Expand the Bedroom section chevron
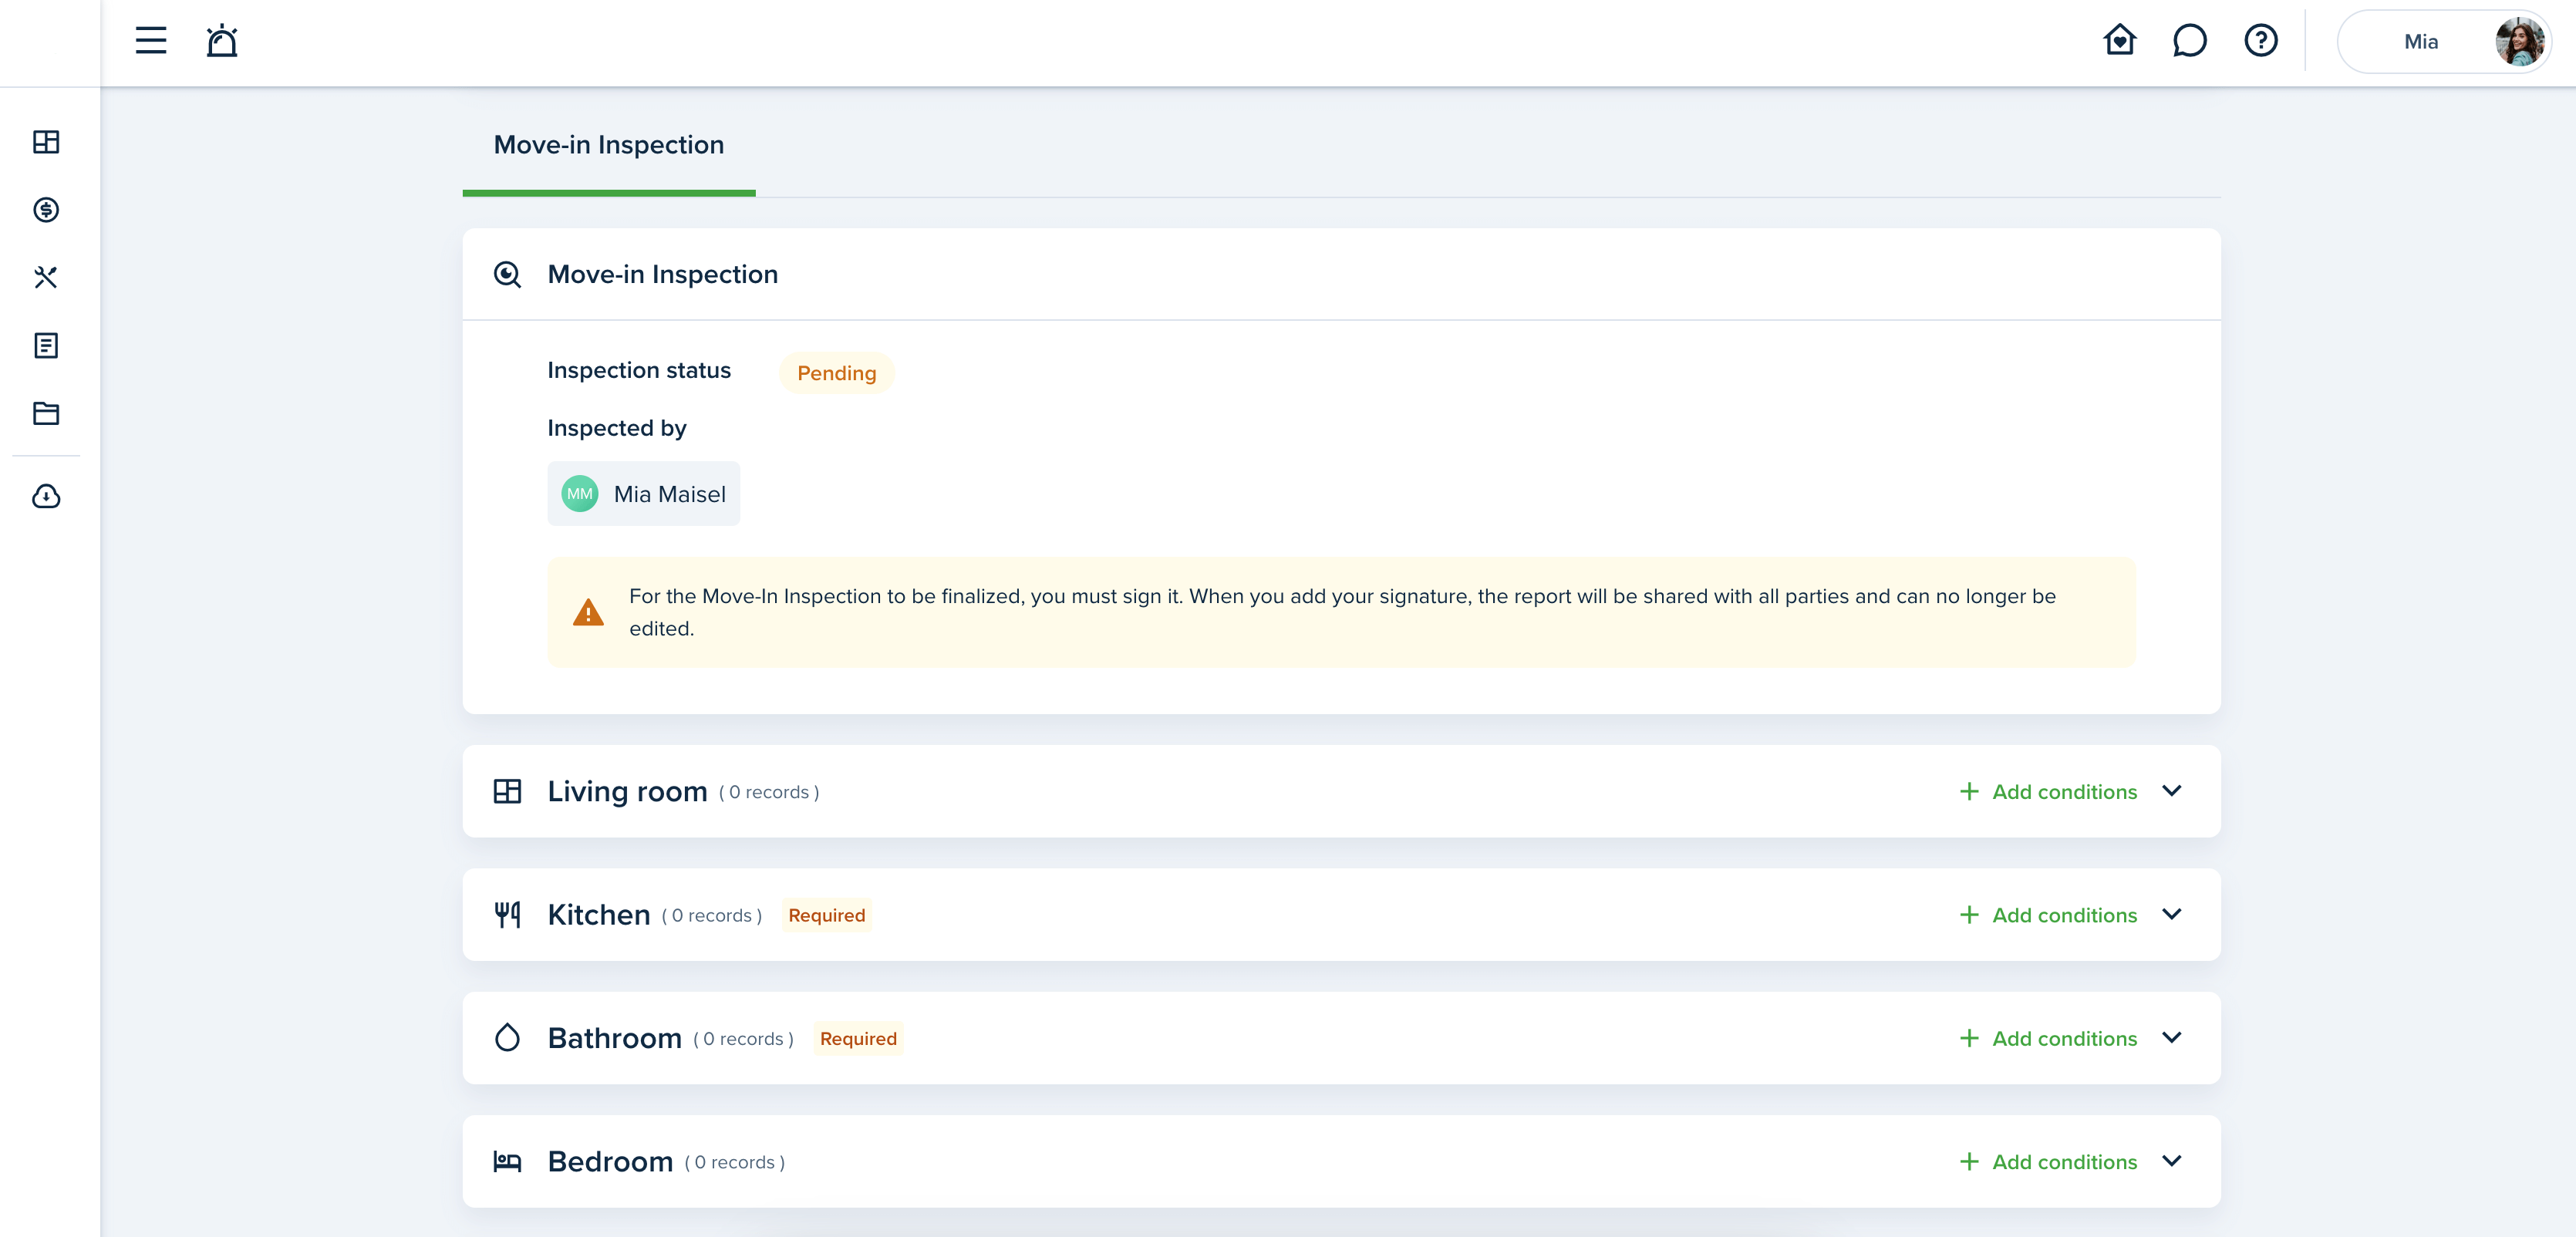The width and height of the screenshot is (2576, 1237). [x=2172, y=1161]
